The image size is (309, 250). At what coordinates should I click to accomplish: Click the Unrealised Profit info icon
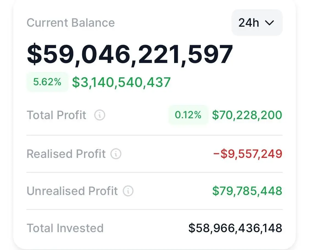click(128, 191)
